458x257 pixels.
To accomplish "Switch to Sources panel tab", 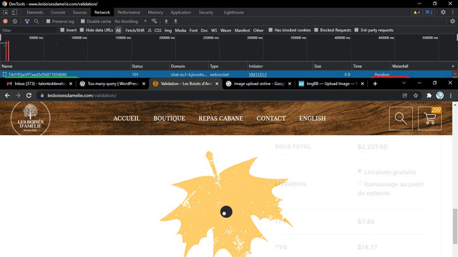I will pos(79,12).
